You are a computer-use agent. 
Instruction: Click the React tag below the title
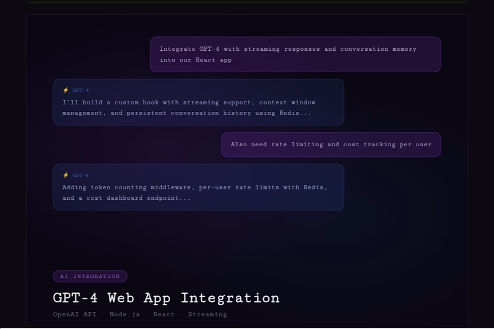point(164,314)
